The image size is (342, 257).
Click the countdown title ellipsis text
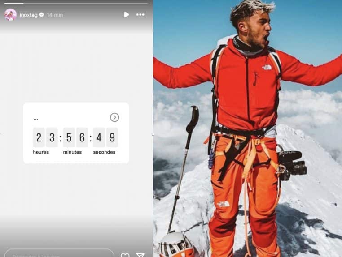pos(36,119)
